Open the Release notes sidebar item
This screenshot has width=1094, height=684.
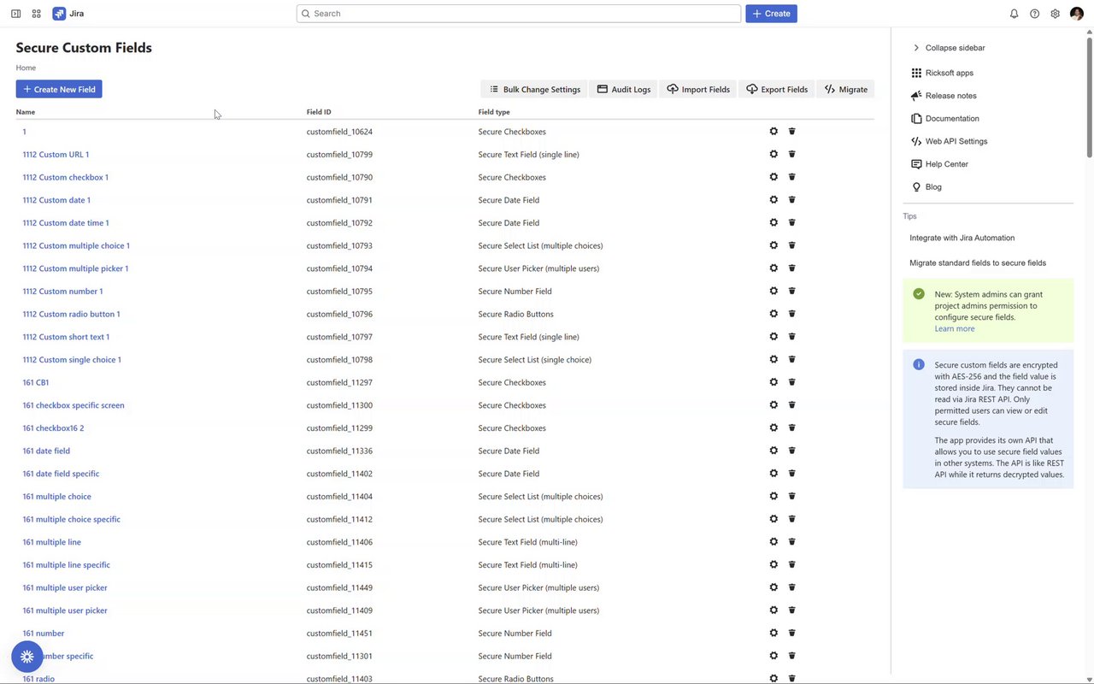tap(950, 96)
